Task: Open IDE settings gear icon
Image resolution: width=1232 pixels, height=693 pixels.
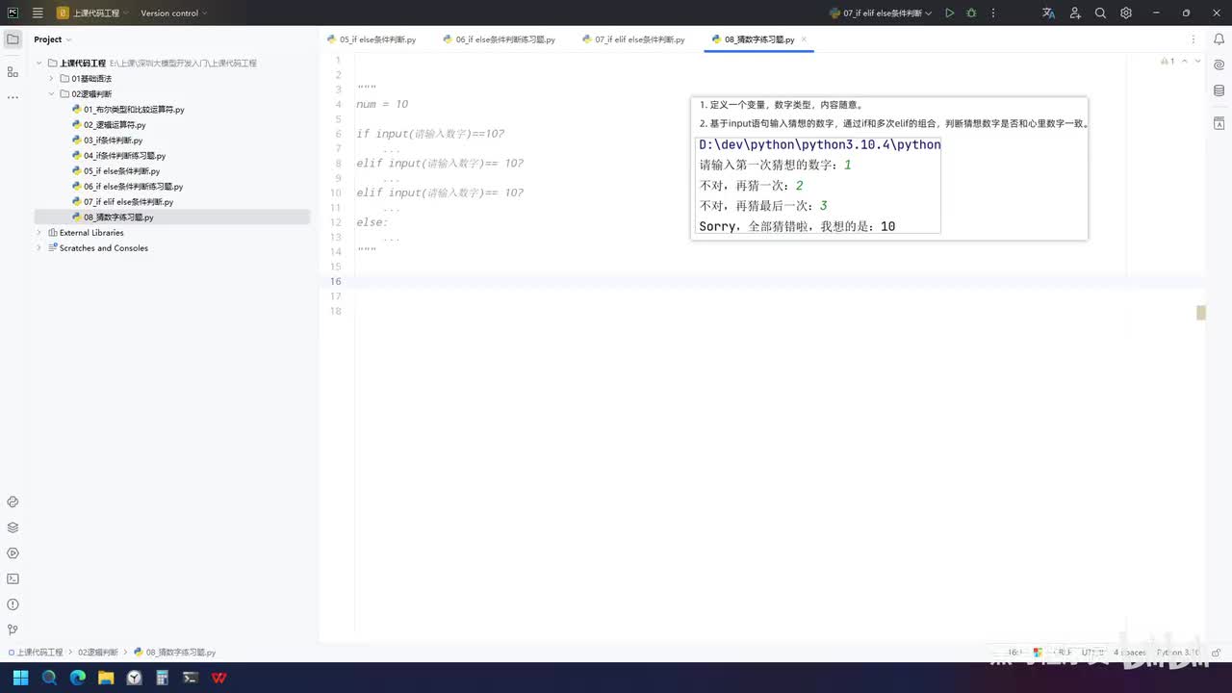Action: [1126, 13]
